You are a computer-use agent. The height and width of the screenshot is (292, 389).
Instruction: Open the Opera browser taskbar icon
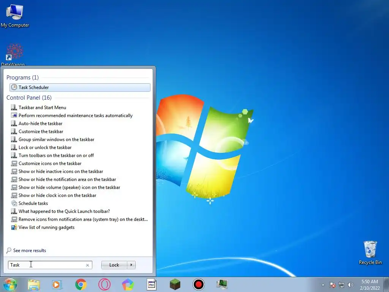click(x=104, y=284)
